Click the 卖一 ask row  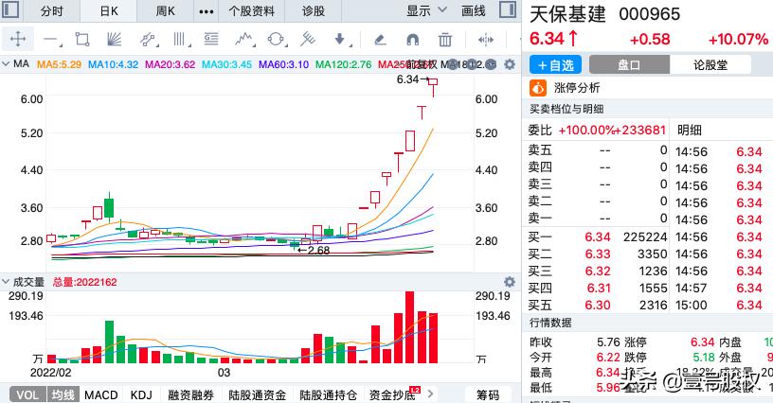598,218
